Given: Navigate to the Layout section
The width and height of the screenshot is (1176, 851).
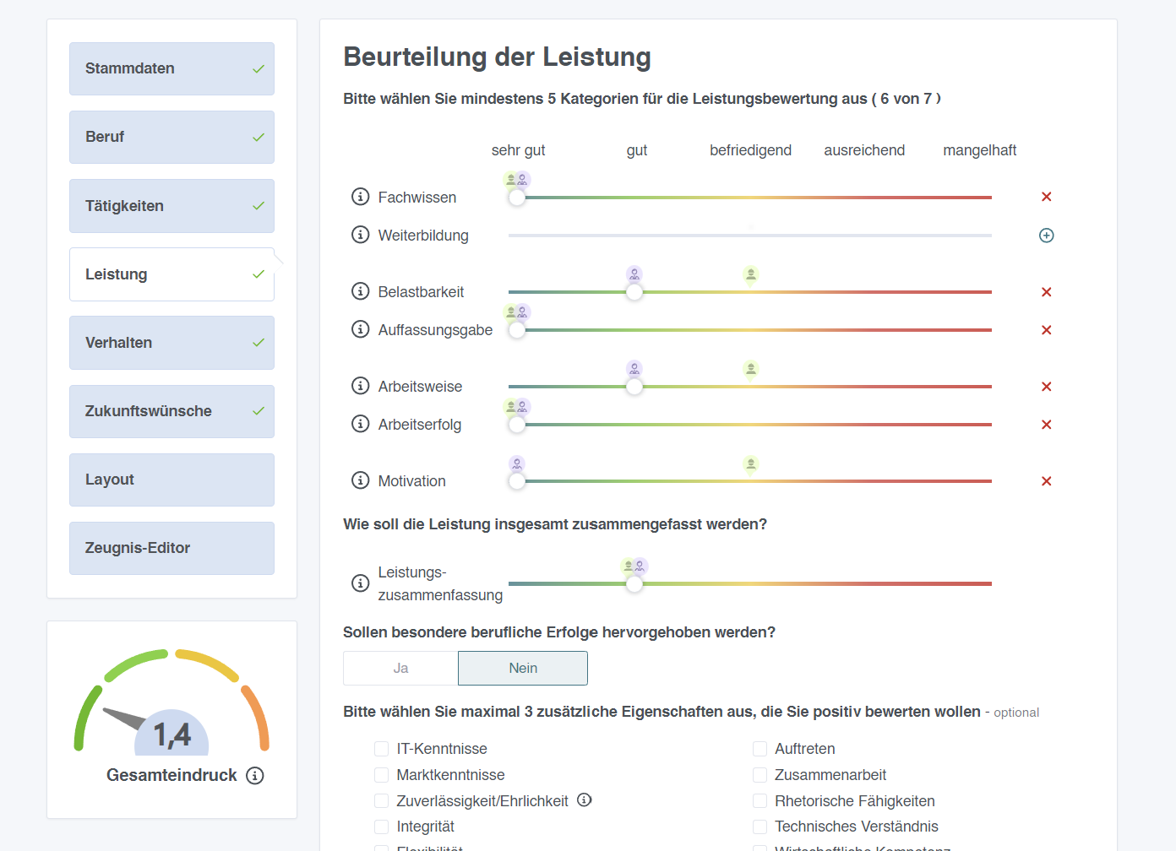Looking at the screenshot, I should click(x=171, y=480).
